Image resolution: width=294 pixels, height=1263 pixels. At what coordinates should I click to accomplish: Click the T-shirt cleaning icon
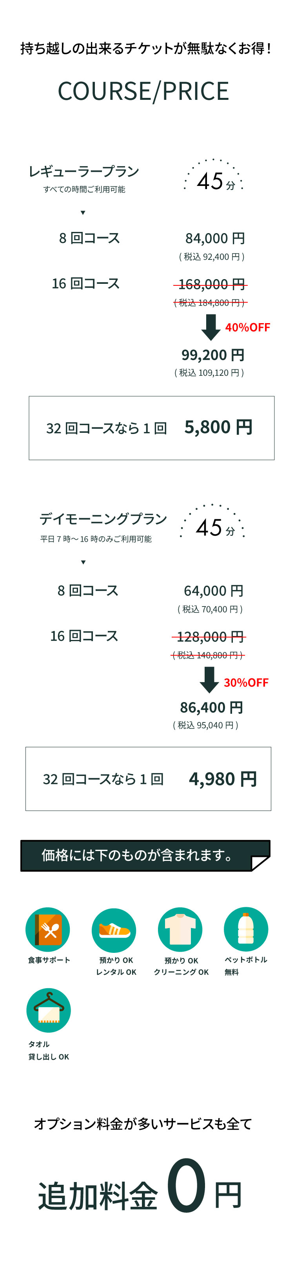click(x=180, y=930)
